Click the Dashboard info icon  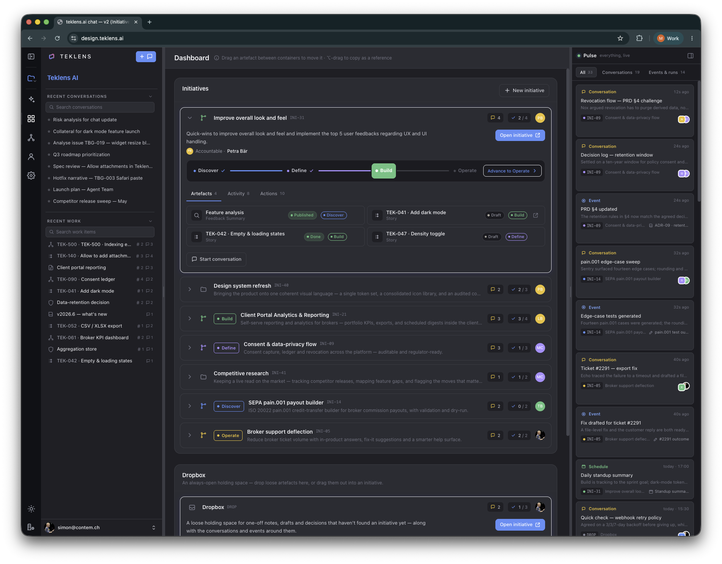(216, 58)
